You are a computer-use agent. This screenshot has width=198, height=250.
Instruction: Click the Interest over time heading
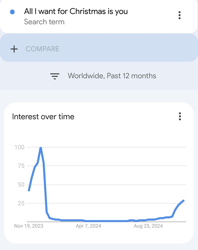pos(43,116)
